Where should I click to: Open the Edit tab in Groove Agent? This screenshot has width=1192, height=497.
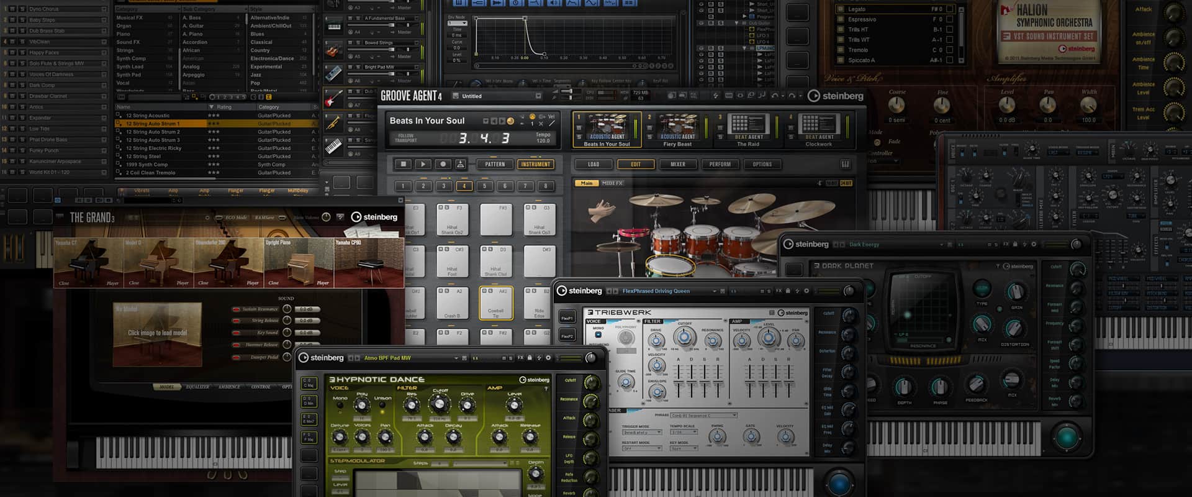(x=636, y=164)
